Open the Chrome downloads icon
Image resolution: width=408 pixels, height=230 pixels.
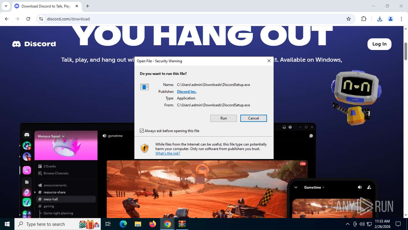[x=379, y=19]
